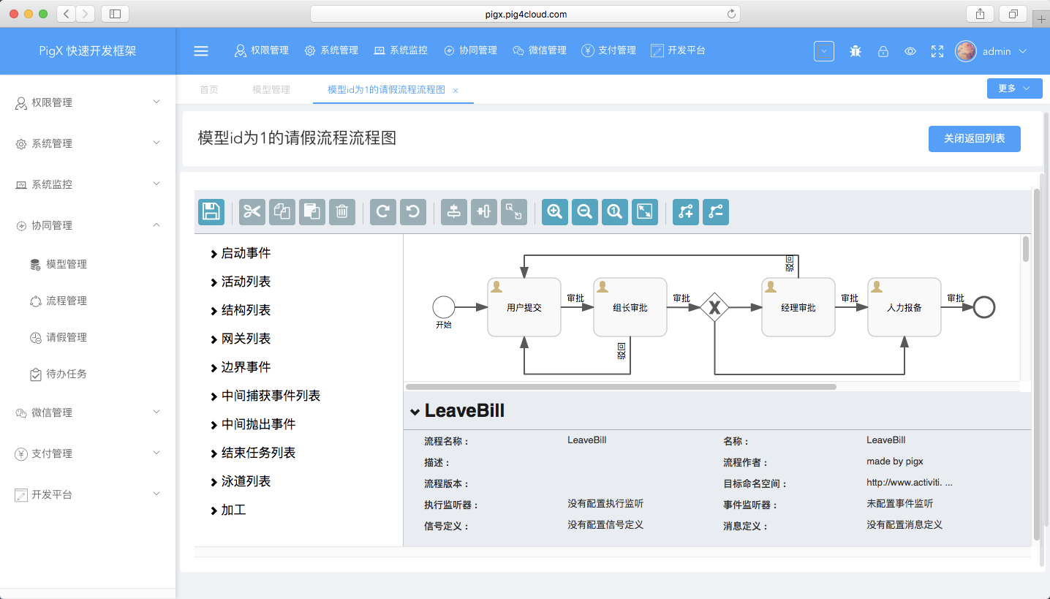Click the paste icon in editor toolbar
This screenshot has height=599, width=1050.
312,212
